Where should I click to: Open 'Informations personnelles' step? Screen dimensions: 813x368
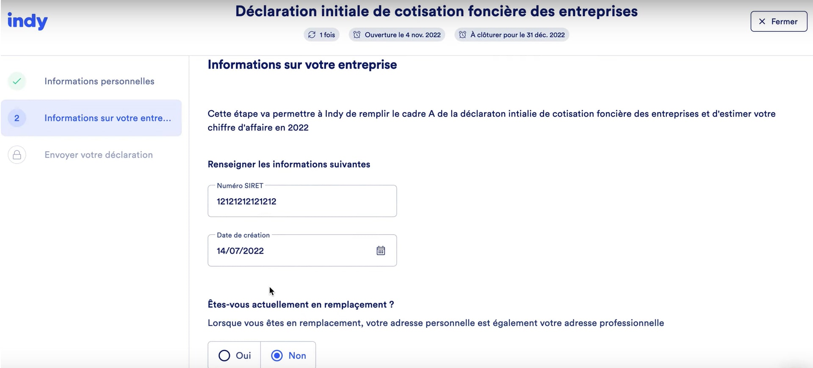point(99,81)
